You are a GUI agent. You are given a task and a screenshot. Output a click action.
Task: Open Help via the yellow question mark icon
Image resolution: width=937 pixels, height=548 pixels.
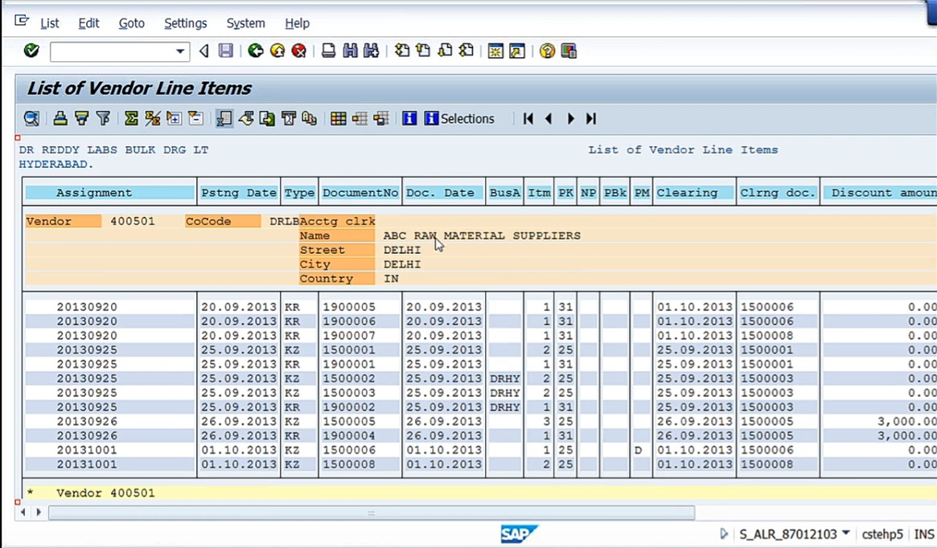(x=547, y=51)
